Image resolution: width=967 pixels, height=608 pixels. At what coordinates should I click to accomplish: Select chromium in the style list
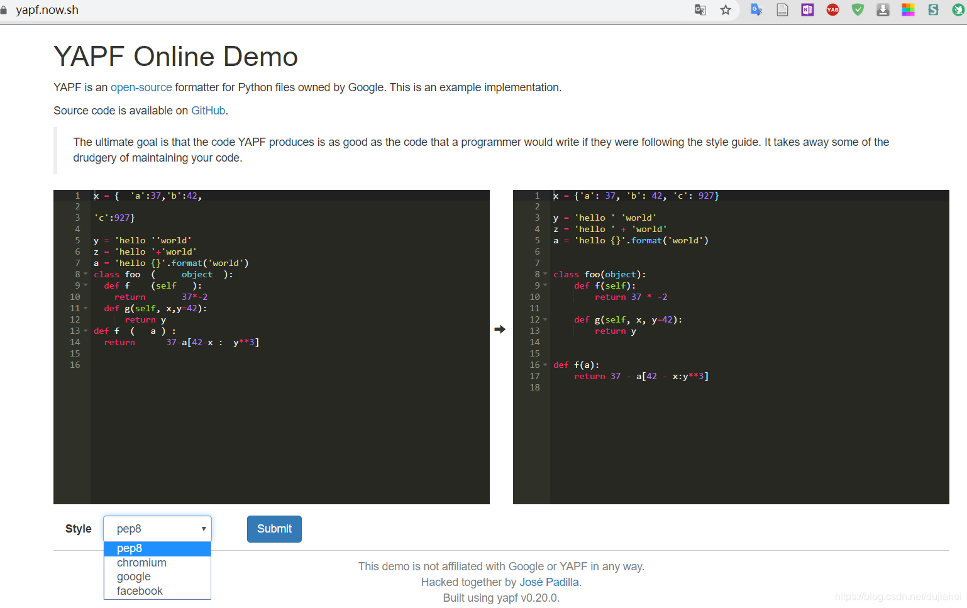[157, 563]
